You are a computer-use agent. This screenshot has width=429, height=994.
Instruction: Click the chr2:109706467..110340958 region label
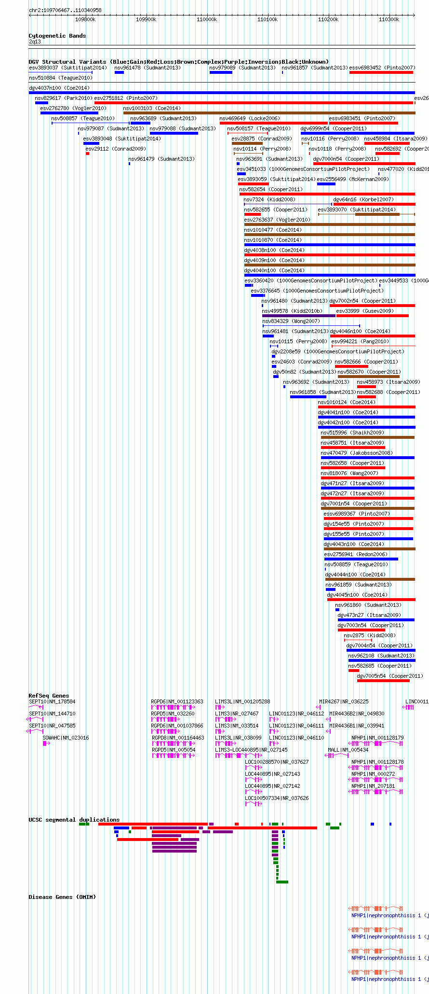click(x=65, y=10)
